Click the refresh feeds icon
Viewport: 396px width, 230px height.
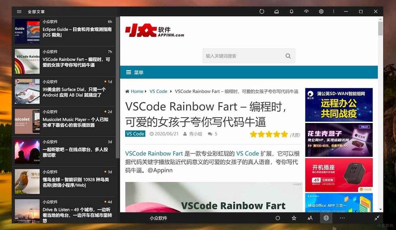[262, 12]
